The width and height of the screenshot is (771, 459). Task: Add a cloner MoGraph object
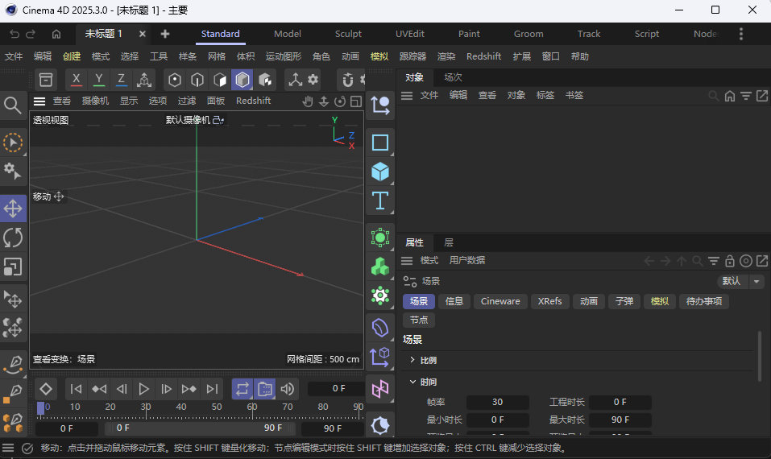380,267
